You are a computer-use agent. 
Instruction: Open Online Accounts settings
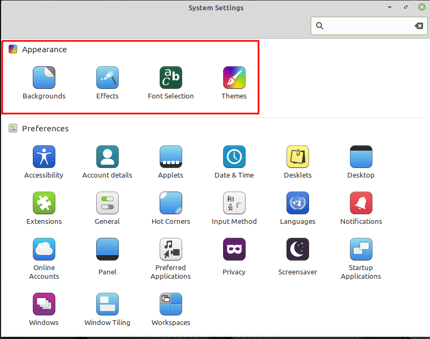[44, 249]
